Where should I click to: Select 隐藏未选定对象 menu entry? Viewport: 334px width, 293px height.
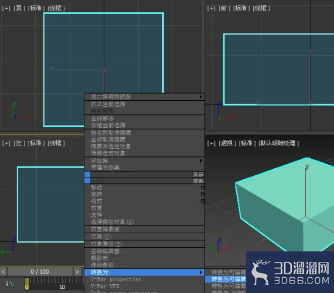click(144, 146)
